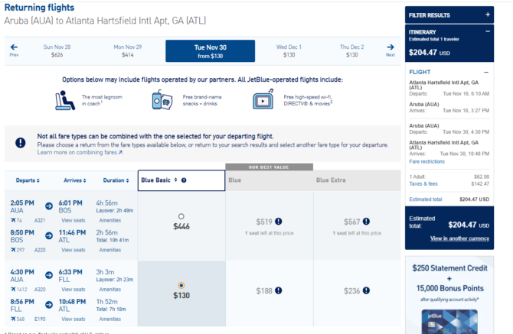Go to previous dates with Prev arrow
The image size is (513, 334).
(x=14, y=50)
